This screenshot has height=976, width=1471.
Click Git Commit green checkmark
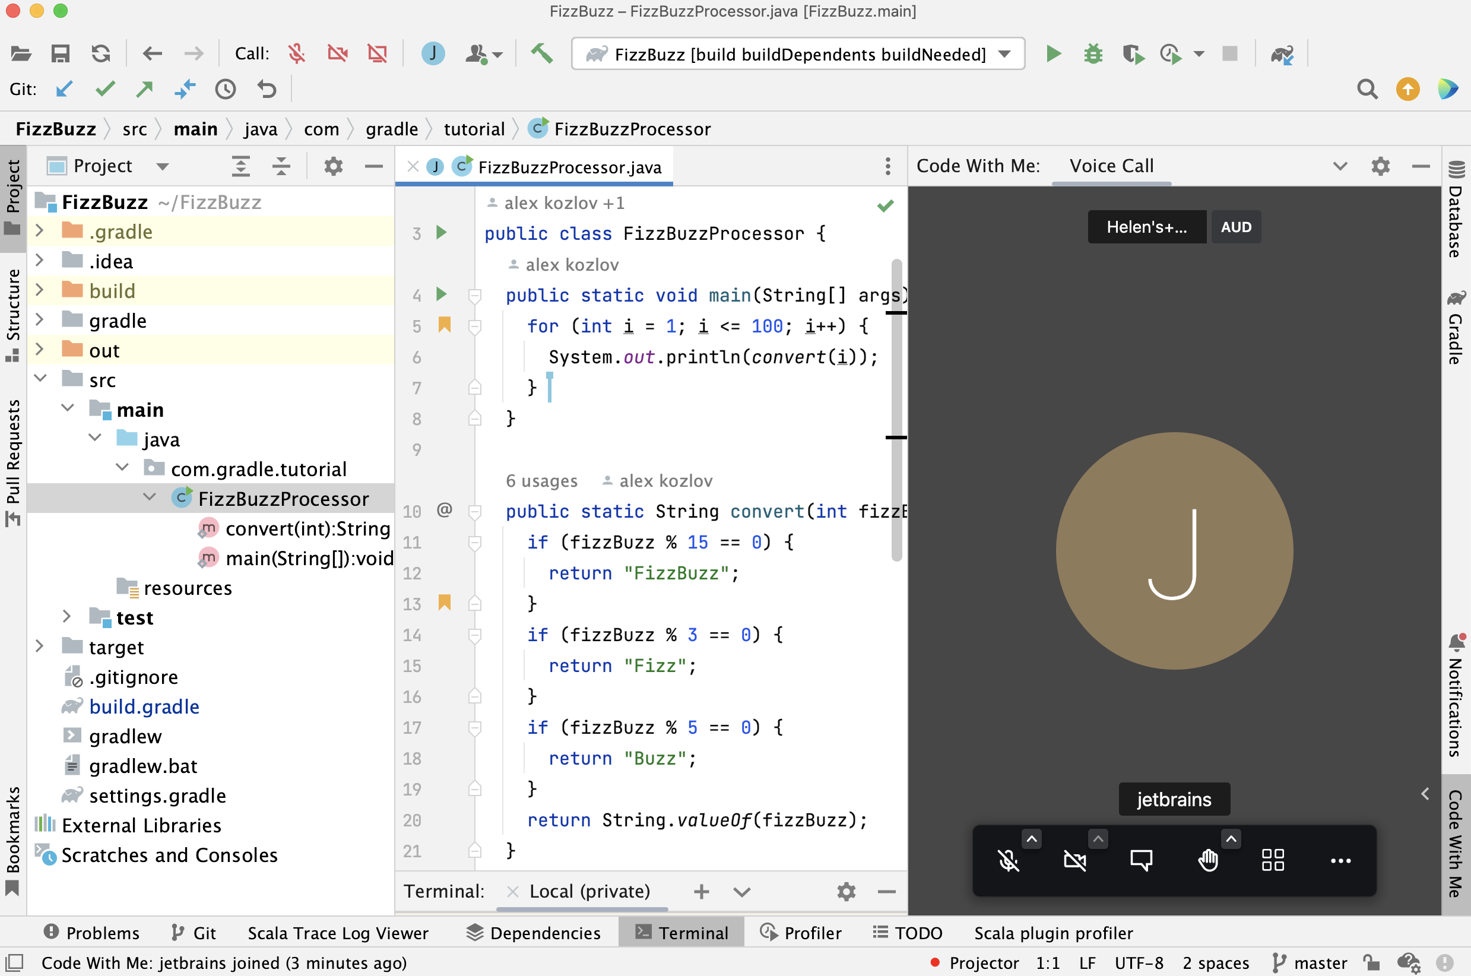pyautogui.click(x=105, y=89)
